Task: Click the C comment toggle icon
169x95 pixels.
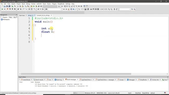Action: point(117,9)
